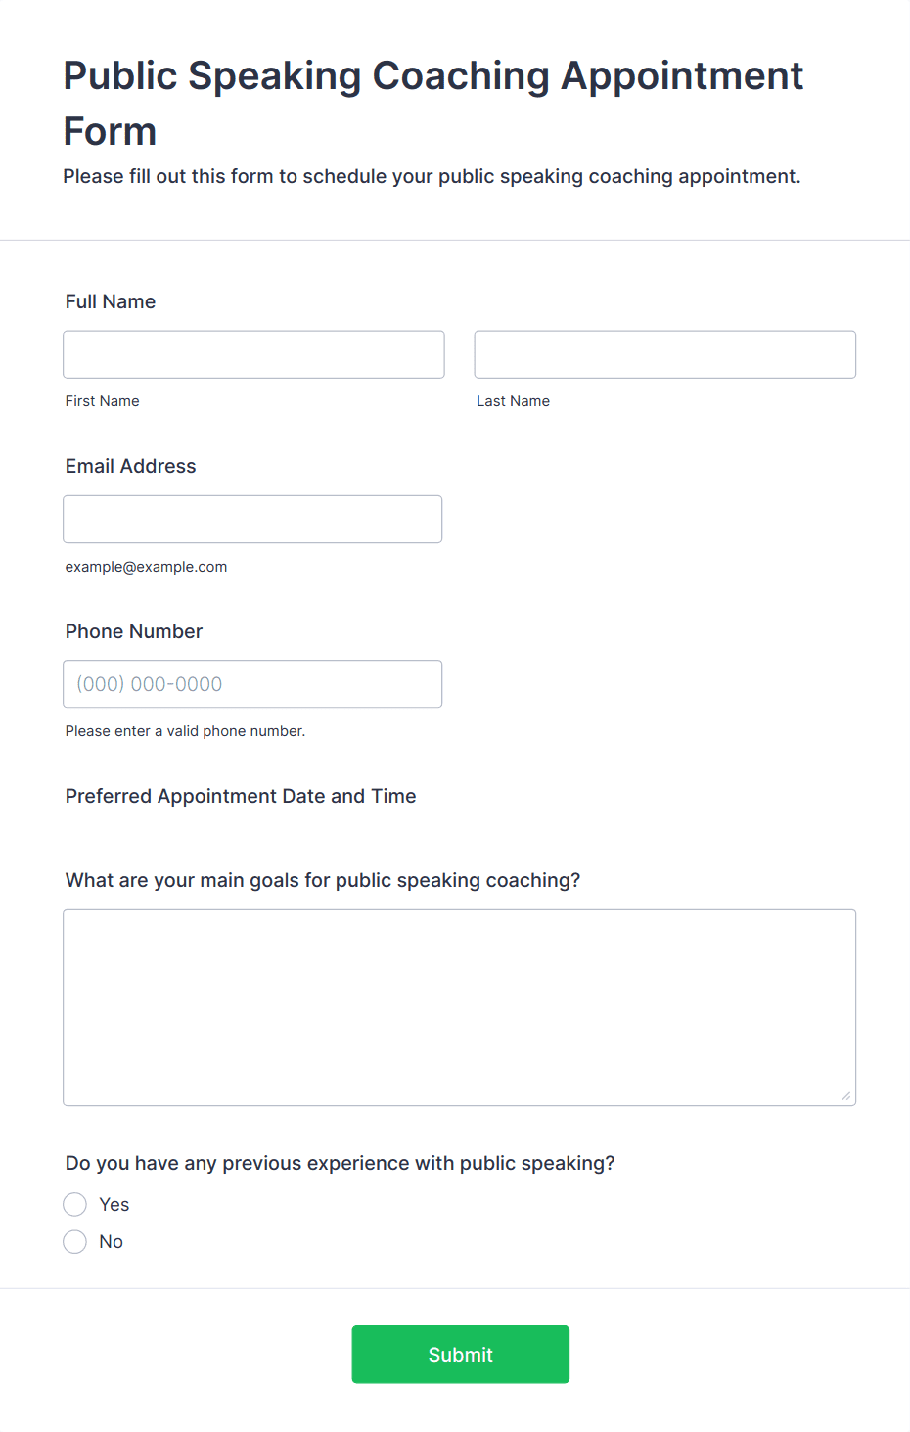
Task: Click the "Please enter a valid phone number" hint
Action: [186, 731]
